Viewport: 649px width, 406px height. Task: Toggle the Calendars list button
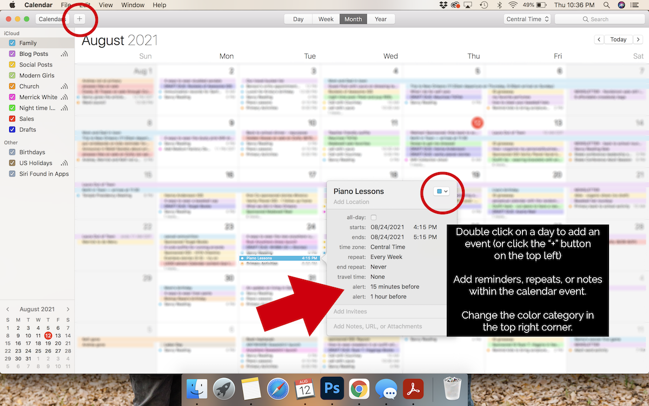coord(52,19)
